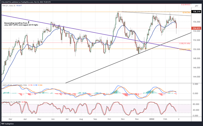
Task: Click the 158.219 black price label
Action: pos(196,12)
